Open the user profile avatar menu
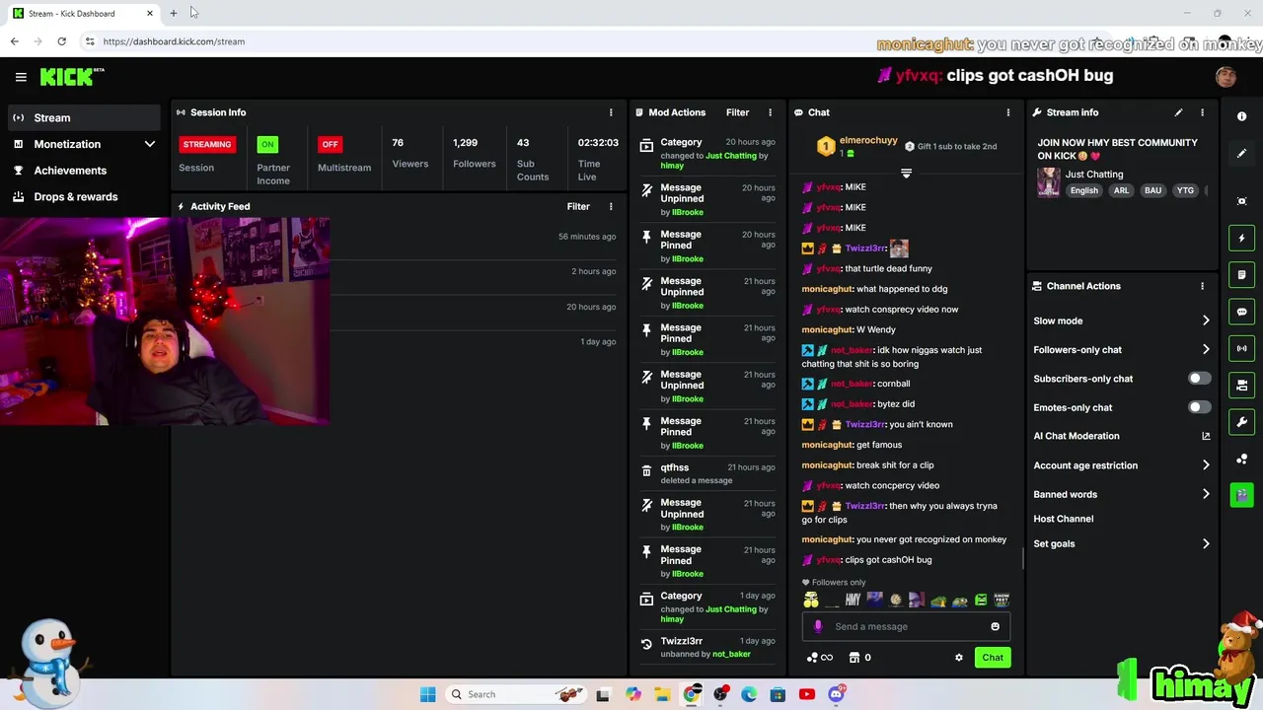 pos(1226,77)
